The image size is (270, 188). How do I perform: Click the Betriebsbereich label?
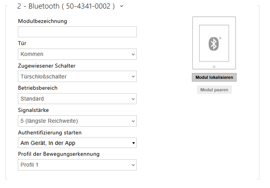click(37, 88)
